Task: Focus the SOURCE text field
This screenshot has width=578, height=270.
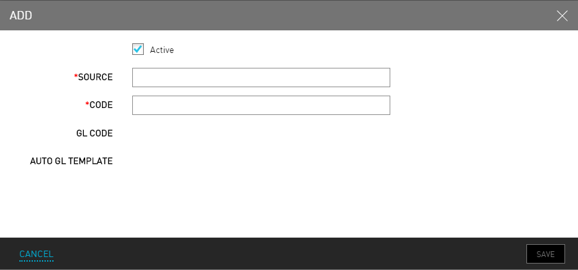Action: (x=261, y=78)
